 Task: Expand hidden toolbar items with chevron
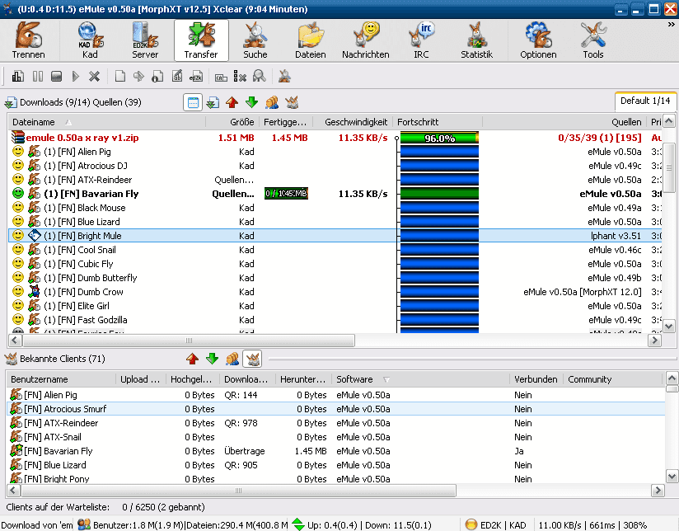tap(672, 25)
